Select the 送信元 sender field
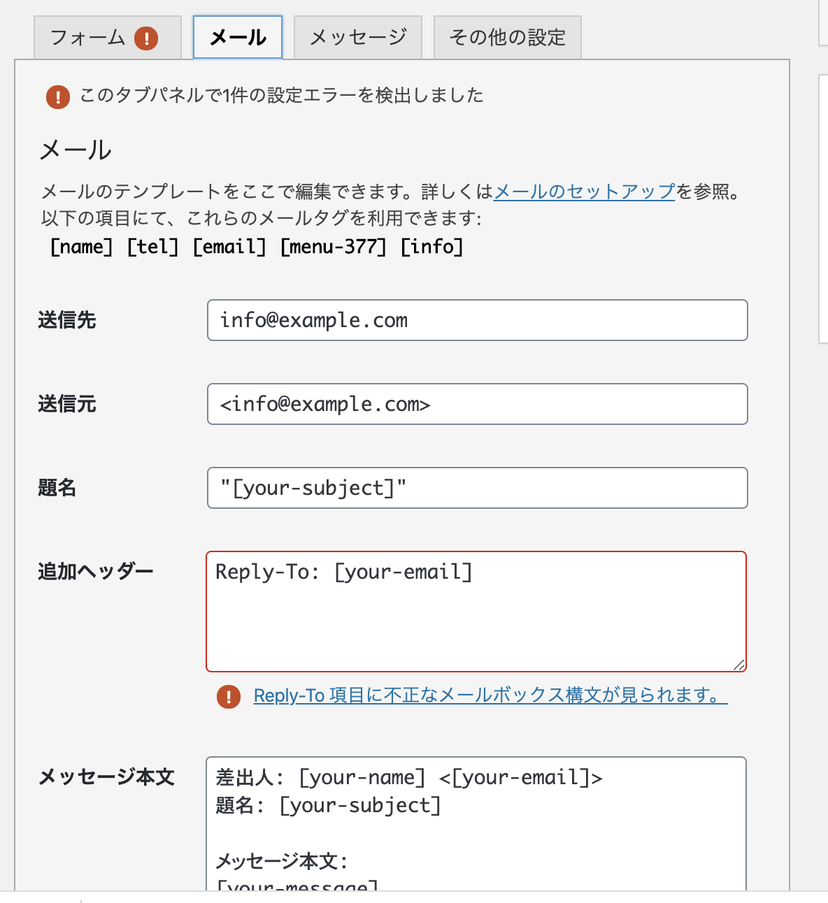828x903 pixels. click(477, 404)
